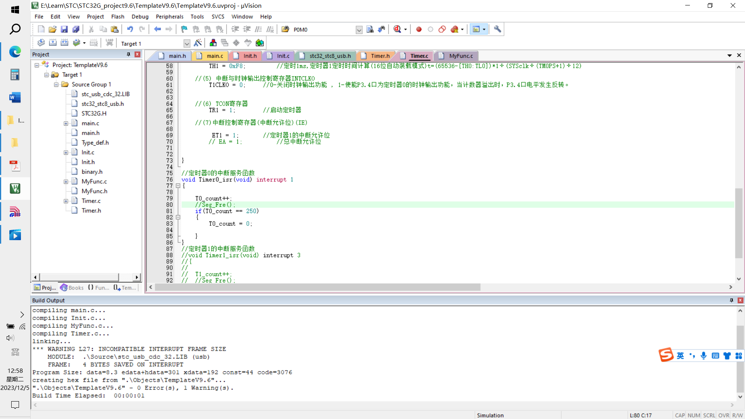Download to flash via LOAD icon
The width and height of the screenshot is (745, 419).
109,43
